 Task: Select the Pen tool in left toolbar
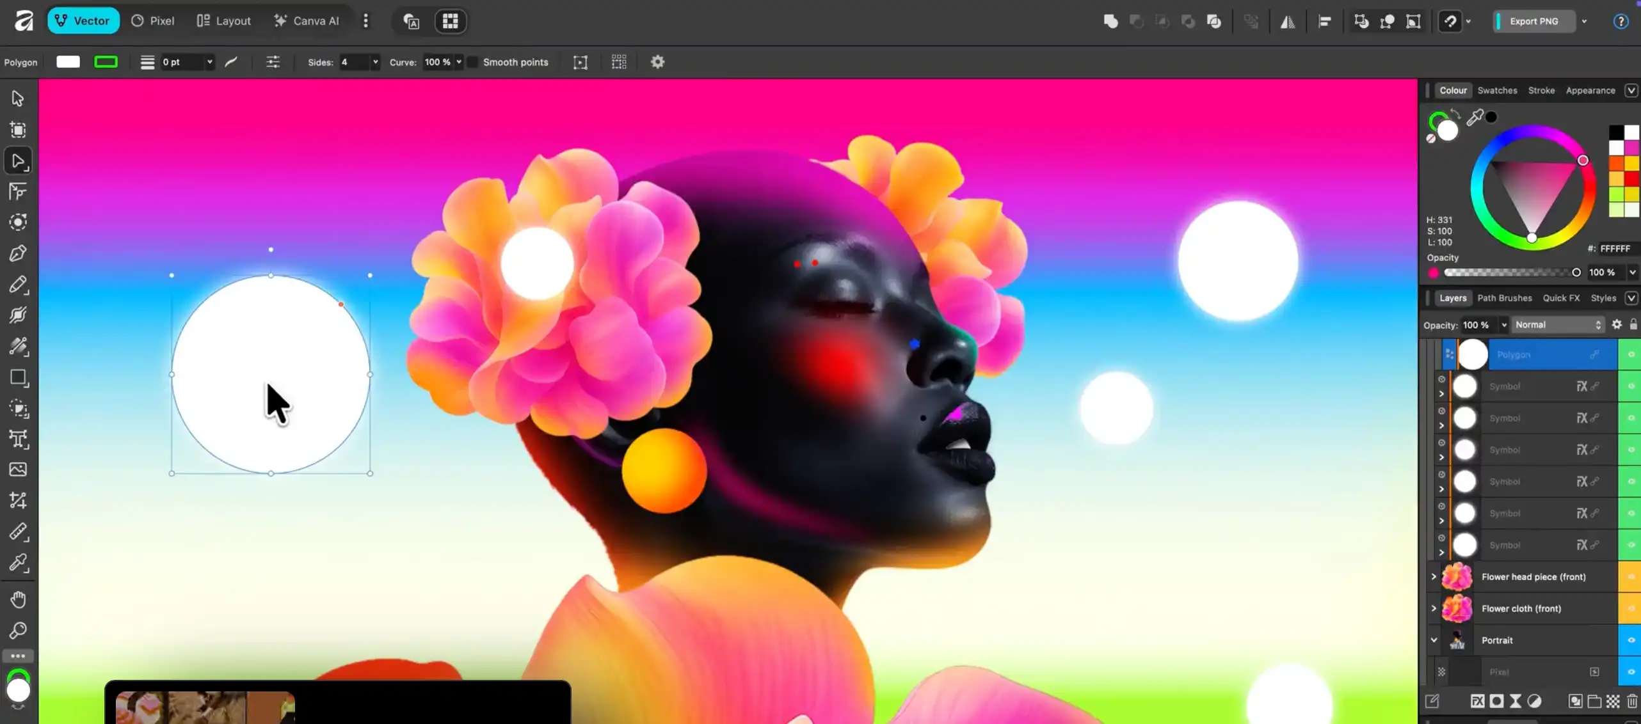pyautogui.click(x=18, y=253)
